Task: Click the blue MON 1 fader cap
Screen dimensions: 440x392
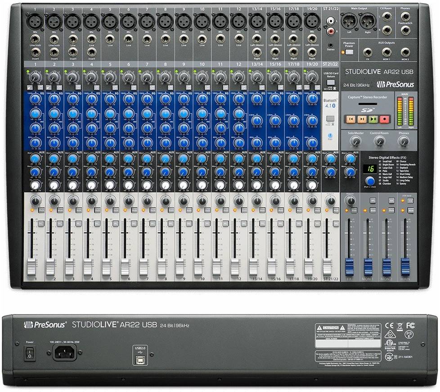Action: pyautogui.click(x=368, y=267)
